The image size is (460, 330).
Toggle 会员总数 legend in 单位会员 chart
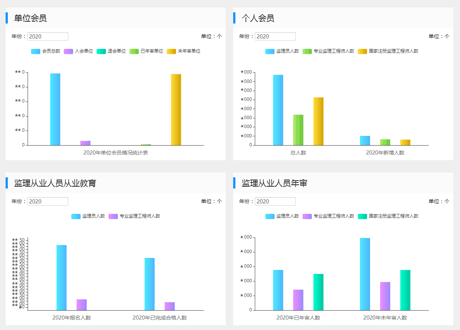click(46, 51)
